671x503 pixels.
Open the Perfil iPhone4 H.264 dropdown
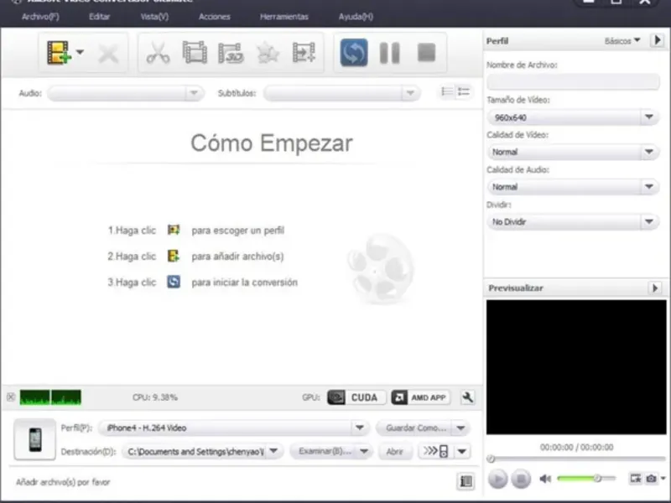[360, 428]
